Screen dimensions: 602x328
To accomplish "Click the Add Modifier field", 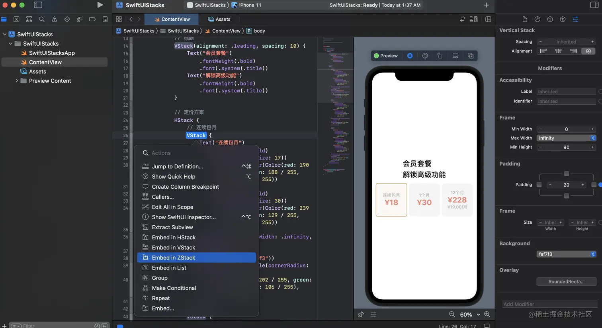I will click(549, 304).
